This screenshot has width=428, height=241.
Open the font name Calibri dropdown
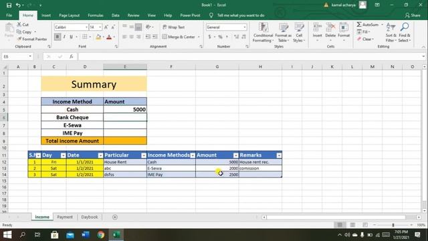click(x=86, y=27)
